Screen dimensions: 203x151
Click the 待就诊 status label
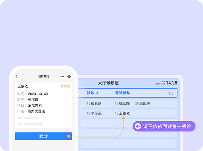[65, 86]
